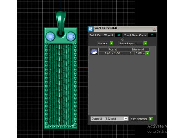Click the Set Material button
The width and height of the screenshot is (184, 138).
coord(139,119)
